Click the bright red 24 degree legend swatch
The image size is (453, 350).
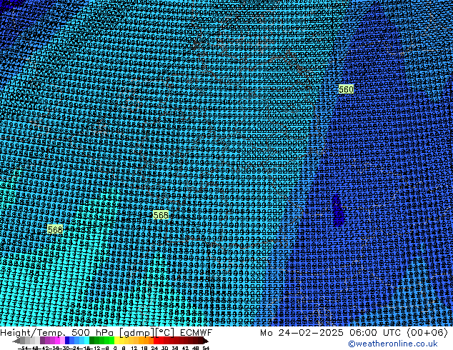(156, 341)
